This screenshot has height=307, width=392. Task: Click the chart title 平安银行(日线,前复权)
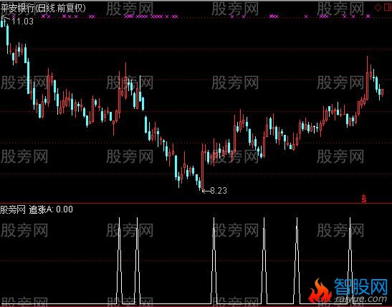[x=43, y=9]
